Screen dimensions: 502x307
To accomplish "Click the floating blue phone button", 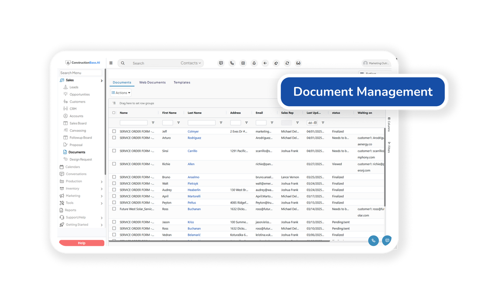I will (373, 241).
